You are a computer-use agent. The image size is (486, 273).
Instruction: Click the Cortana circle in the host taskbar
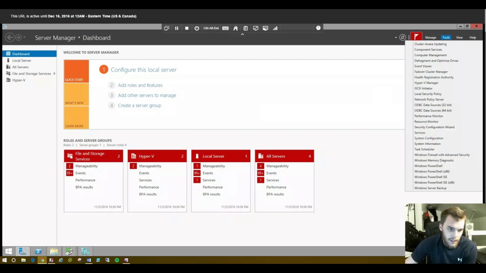pyautogui.click(x=14, y=260)
